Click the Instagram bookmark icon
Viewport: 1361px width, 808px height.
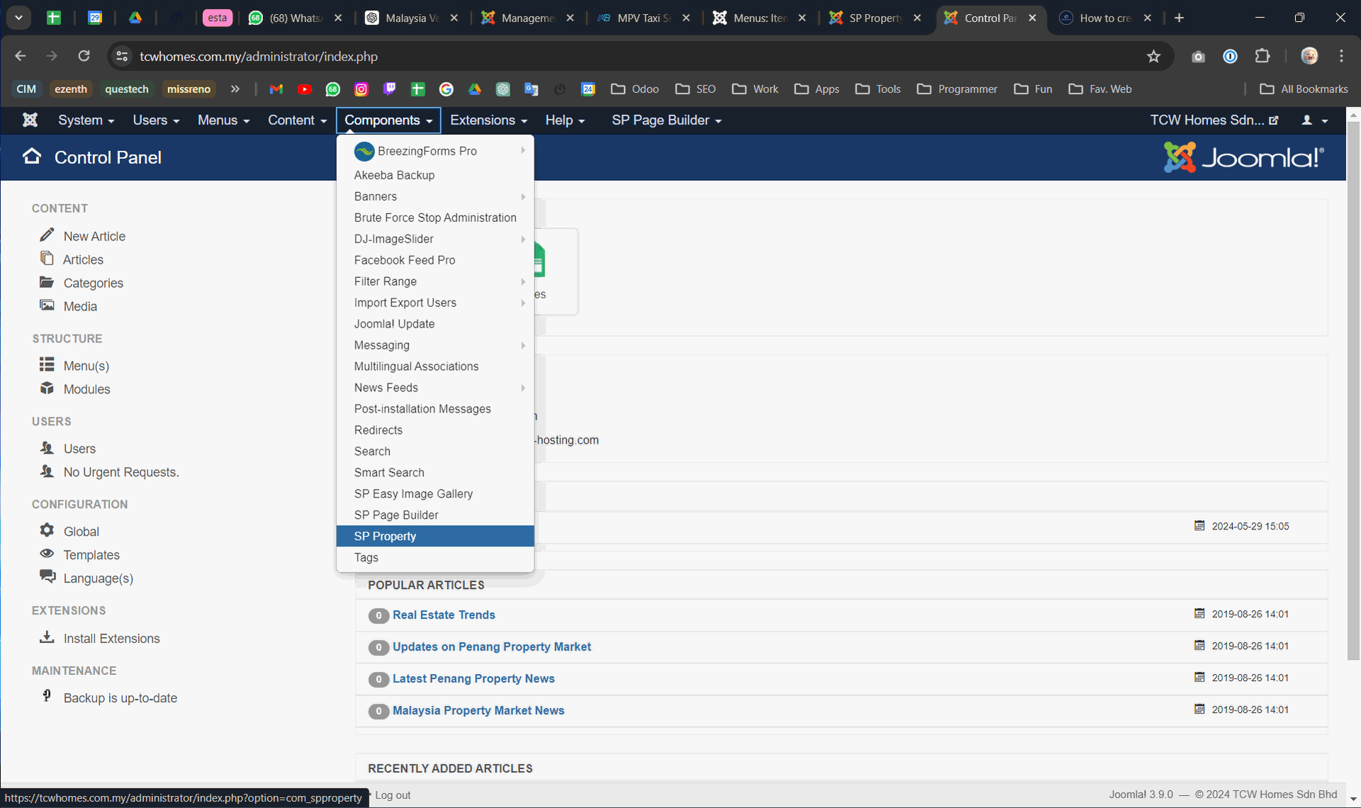tap(362, 89)
